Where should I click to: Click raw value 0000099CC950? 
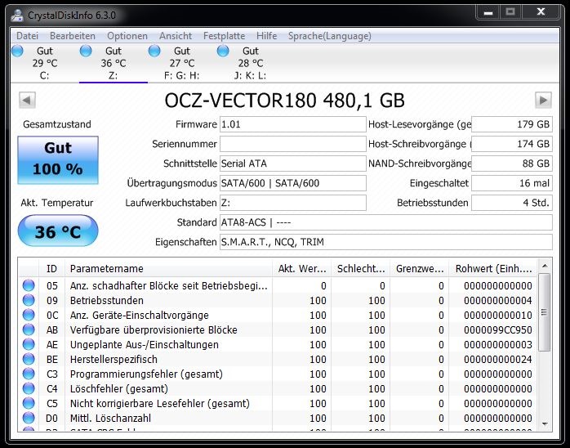pos(497,330)
